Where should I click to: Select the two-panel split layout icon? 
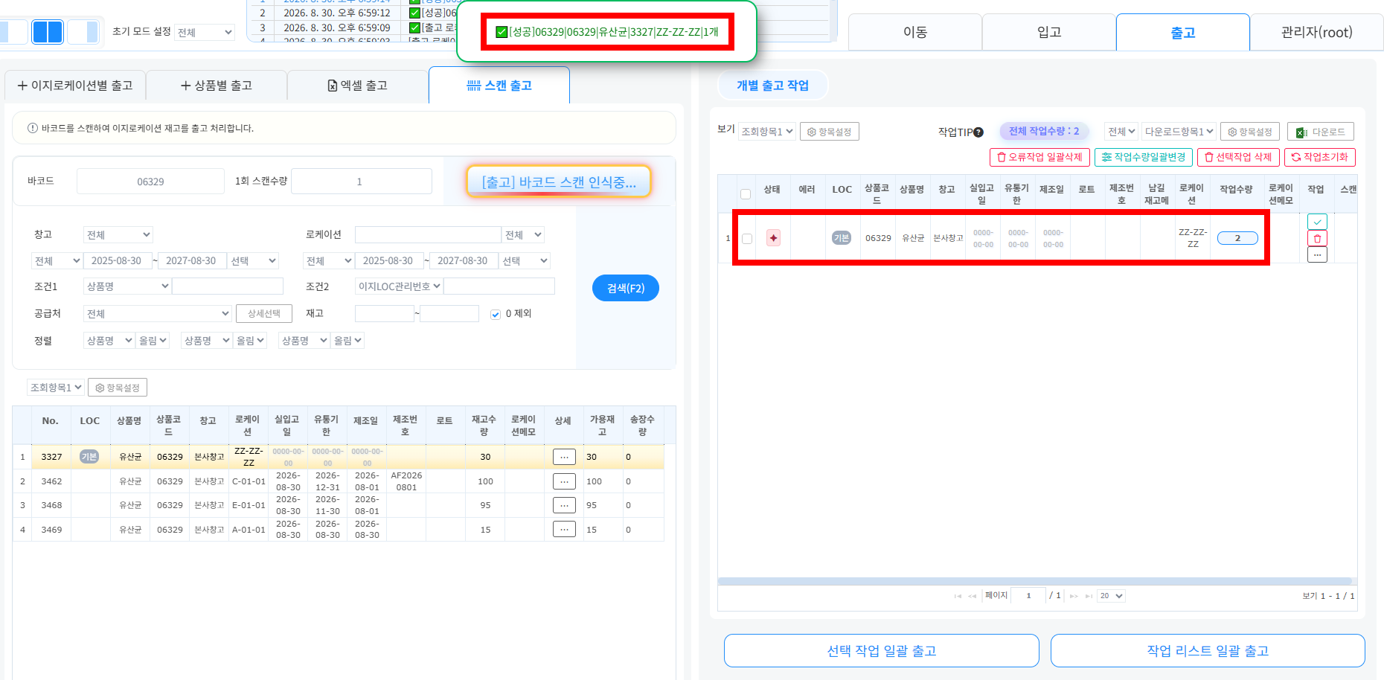pos(48,32)
